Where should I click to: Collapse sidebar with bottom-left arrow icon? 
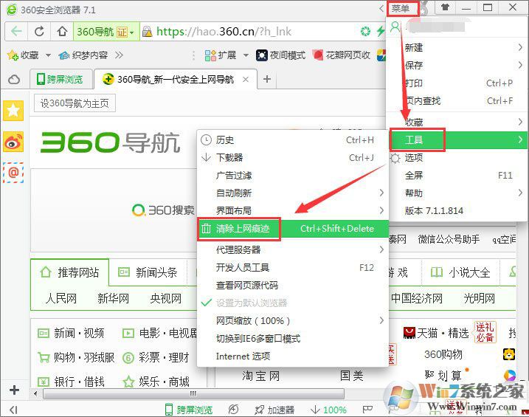click(x=13, y=410)
